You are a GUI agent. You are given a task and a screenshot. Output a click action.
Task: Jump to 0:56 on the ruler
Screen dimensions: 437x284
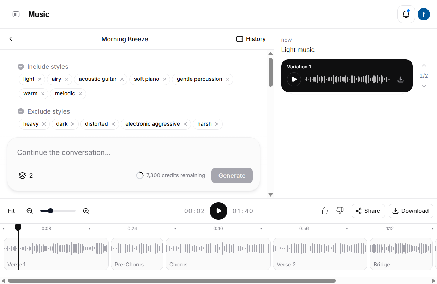(x=304, y=229)
